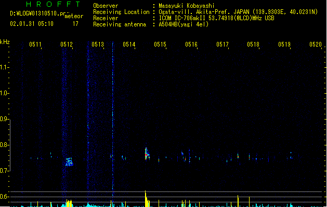Click the 0.7 kHz frequency axis label

coord(4,171)
